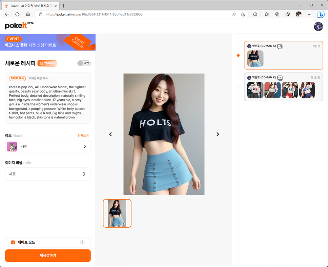Open the browser Extensions puzzle icon
Viewport: 328px width, 267px height.
click(255, 14)
